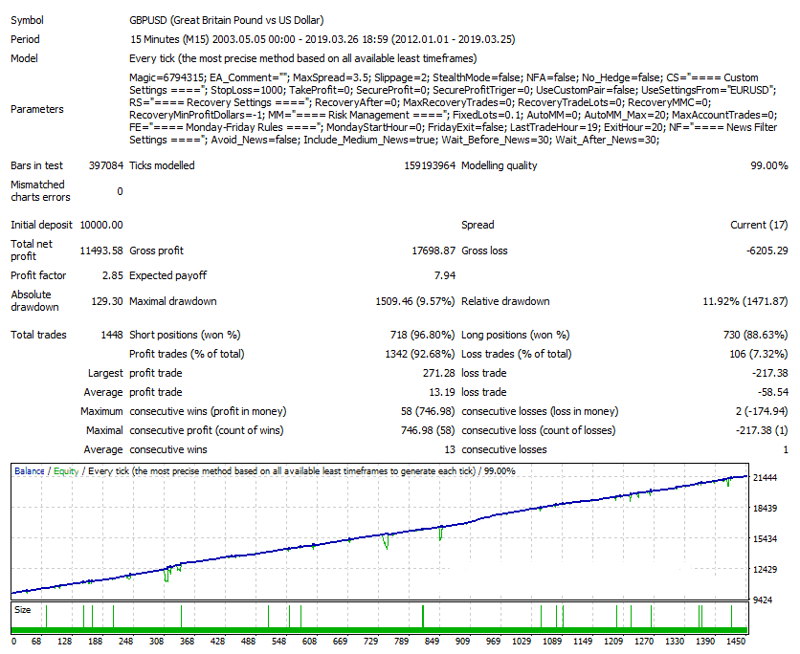The height and width of the screenshot is (654, 800).
Task: Click the Balance legend label on chart
Action: pyautogui.click(x=32, y=471)
